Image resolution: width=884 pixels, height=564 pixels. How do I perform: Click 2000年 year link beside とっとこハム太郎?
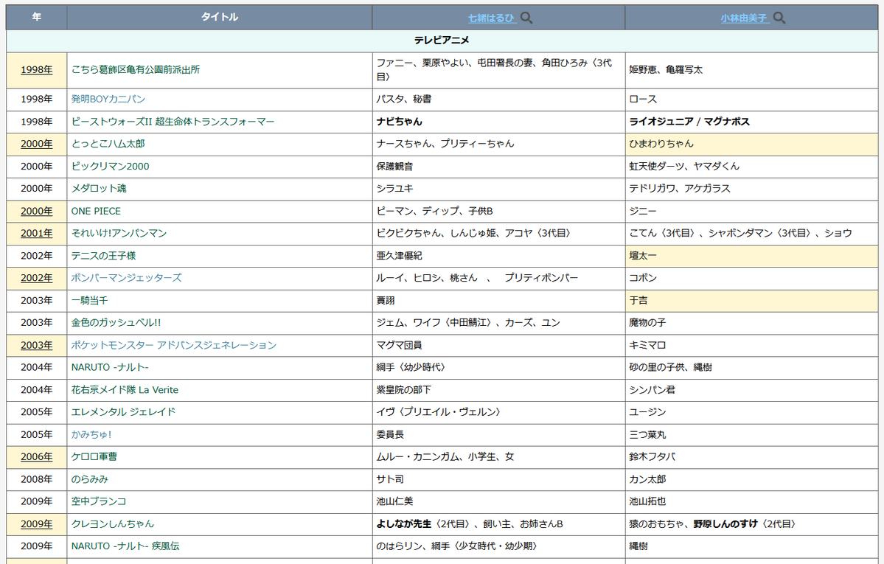[x=37, y=143]
